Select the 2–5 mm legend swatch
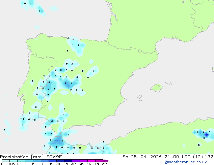 coord(29,161)
